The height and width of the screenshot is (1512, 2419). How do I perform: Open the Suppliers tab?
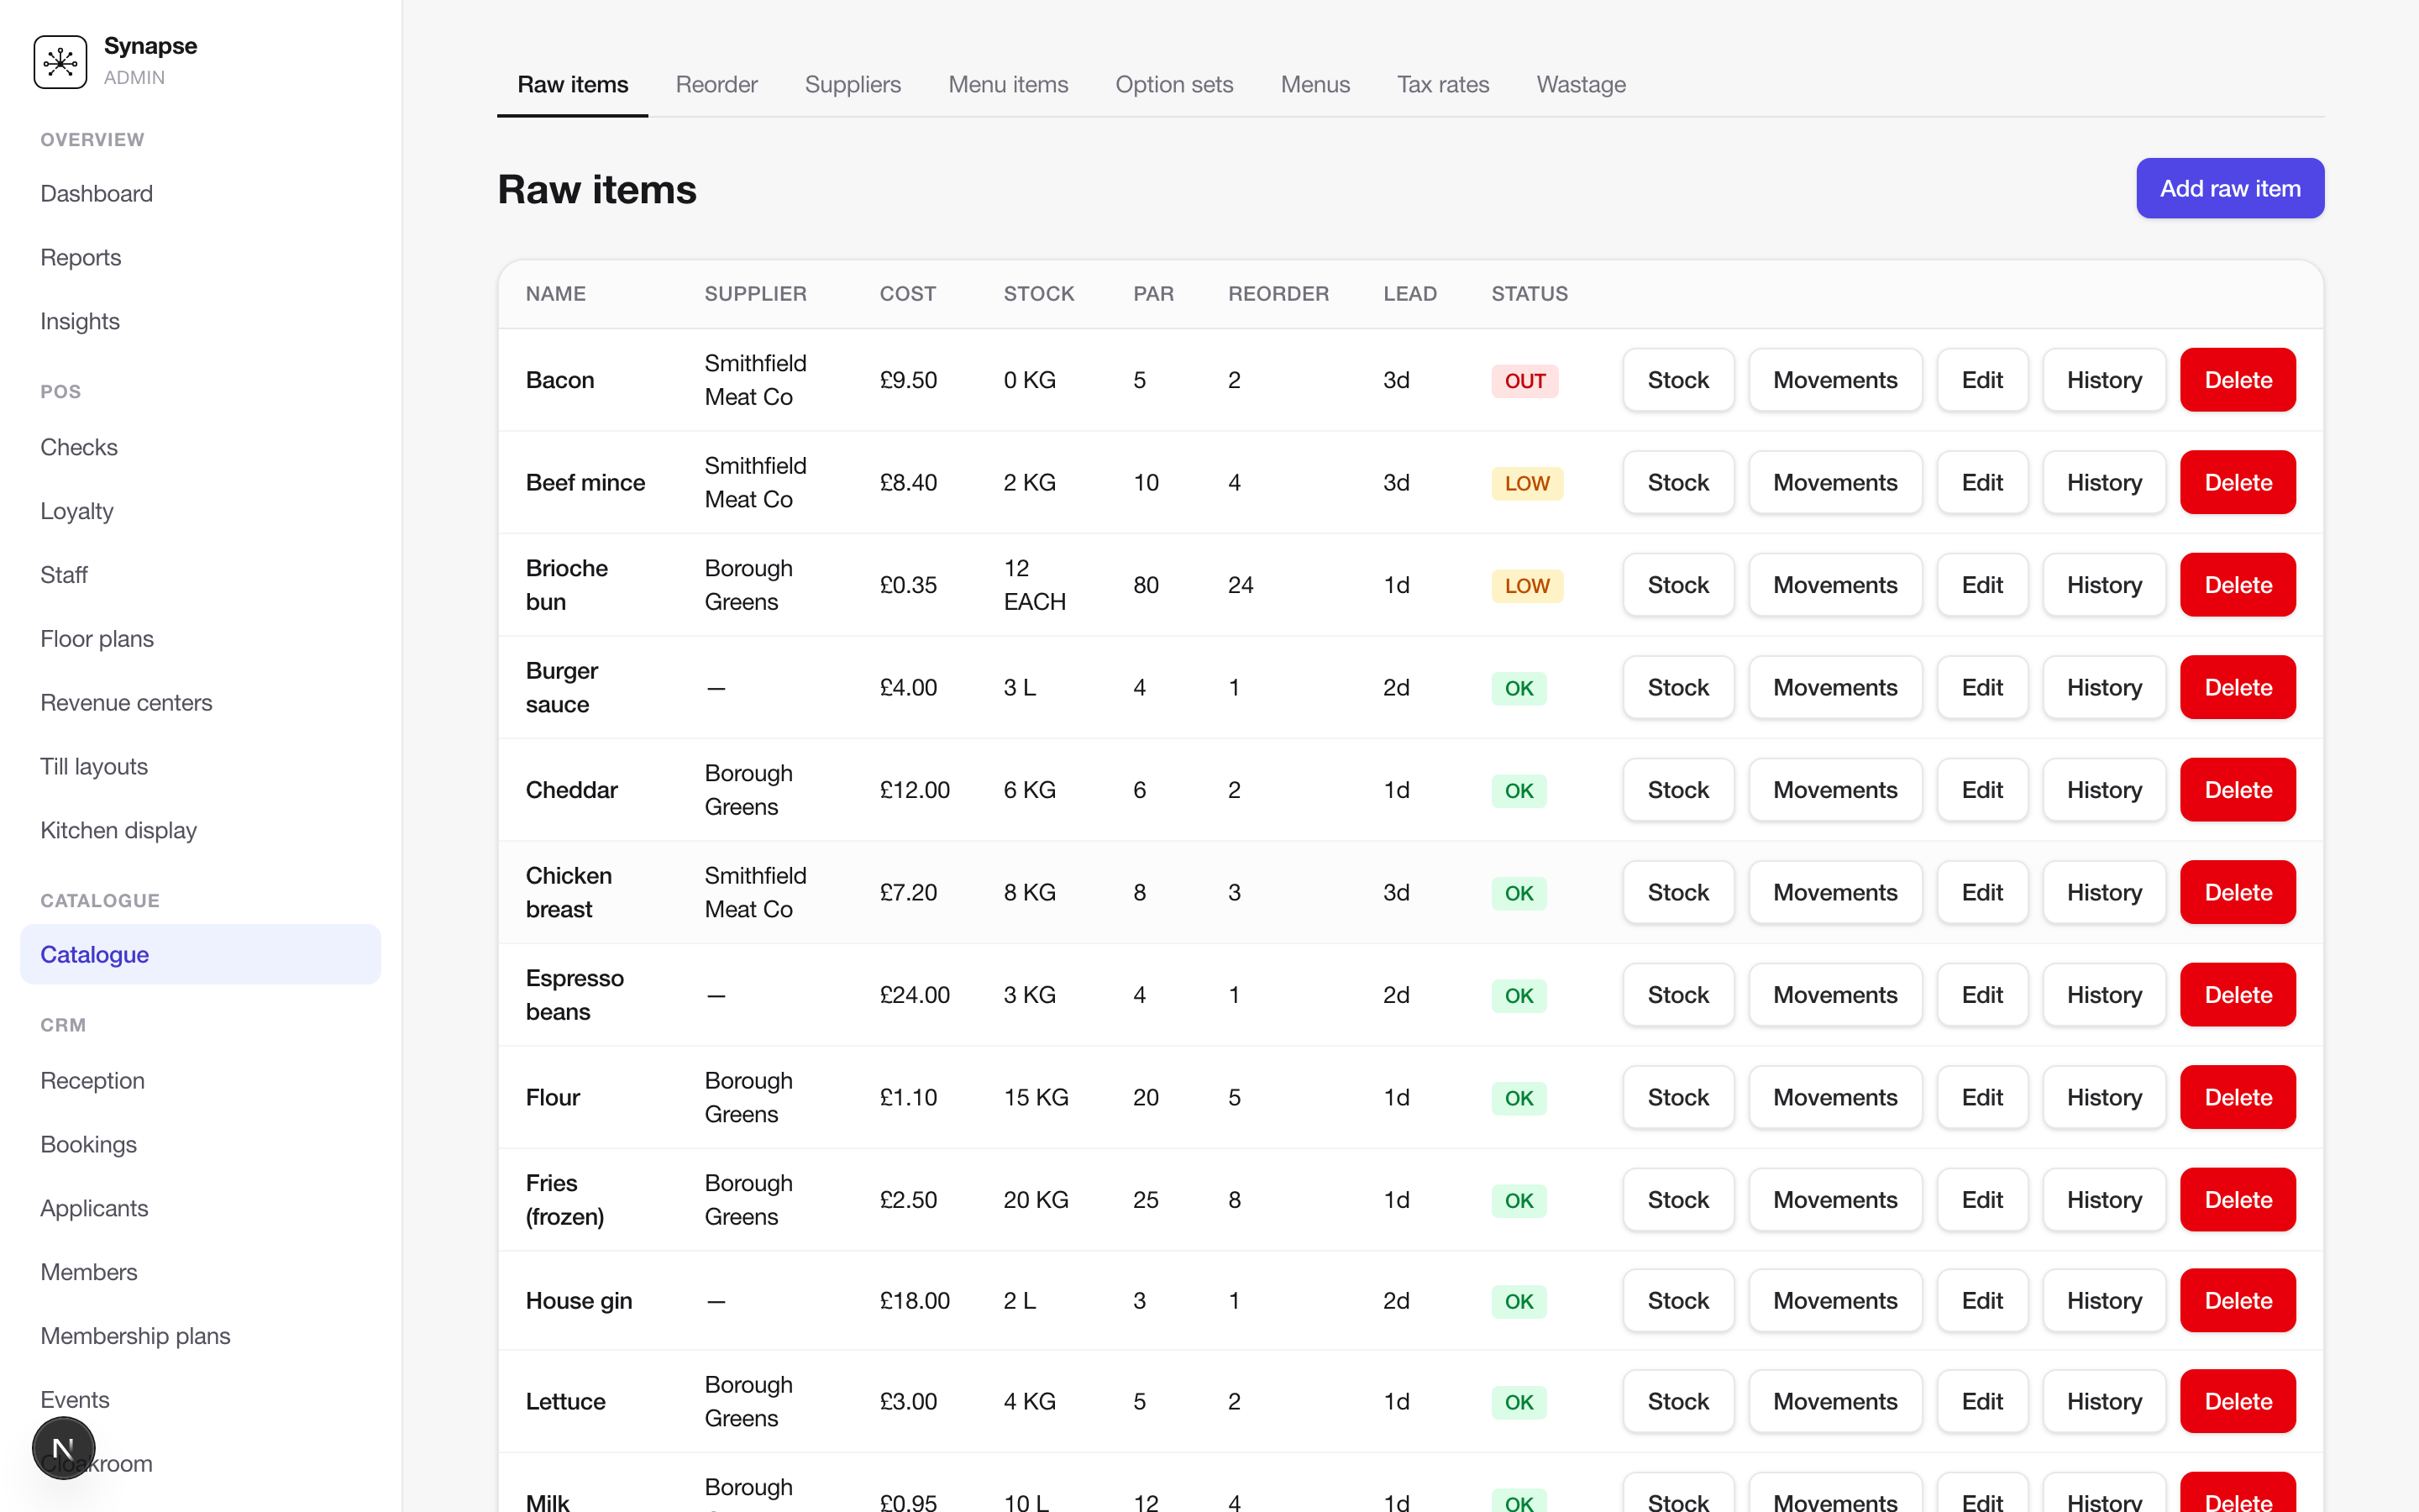pos(853,84)
